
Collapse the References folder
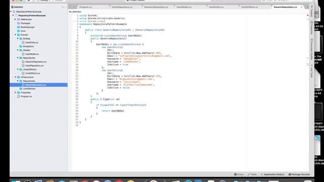(x=15, y=19)
